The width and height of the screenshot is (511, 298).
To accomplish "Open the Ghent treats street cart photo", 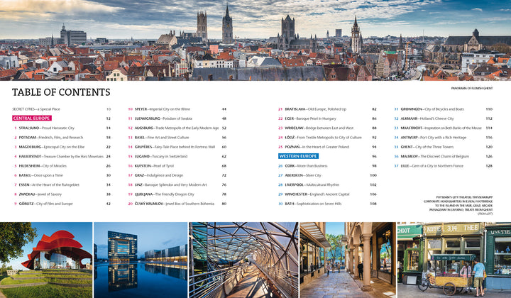I will coord(454,260).
